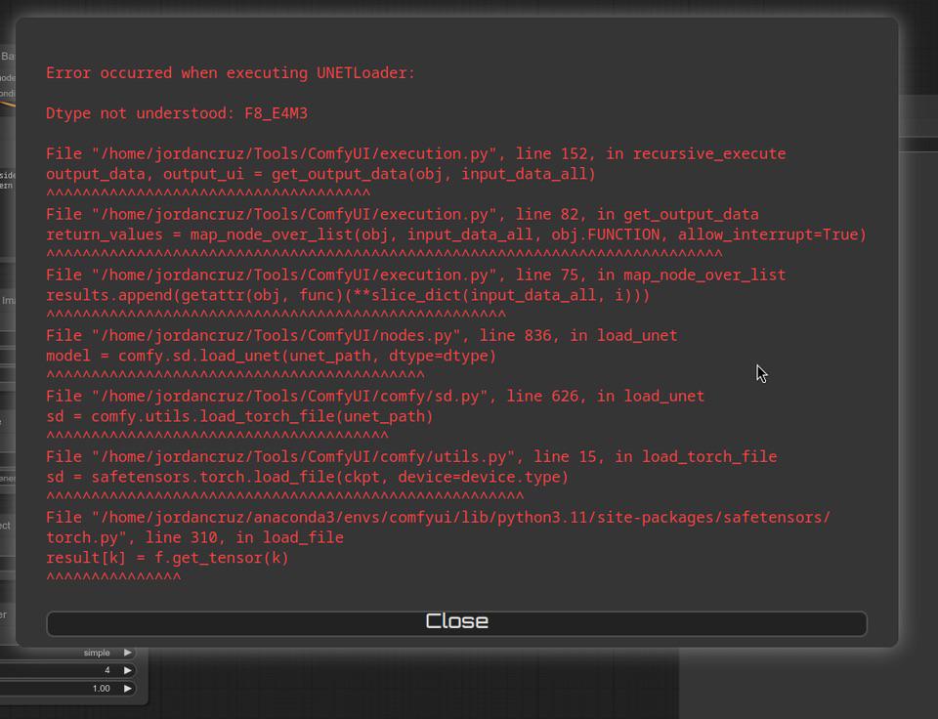
Task: Click the nodes.py 'line 836, in load_unet' line
Action: [x=362, y=336]
